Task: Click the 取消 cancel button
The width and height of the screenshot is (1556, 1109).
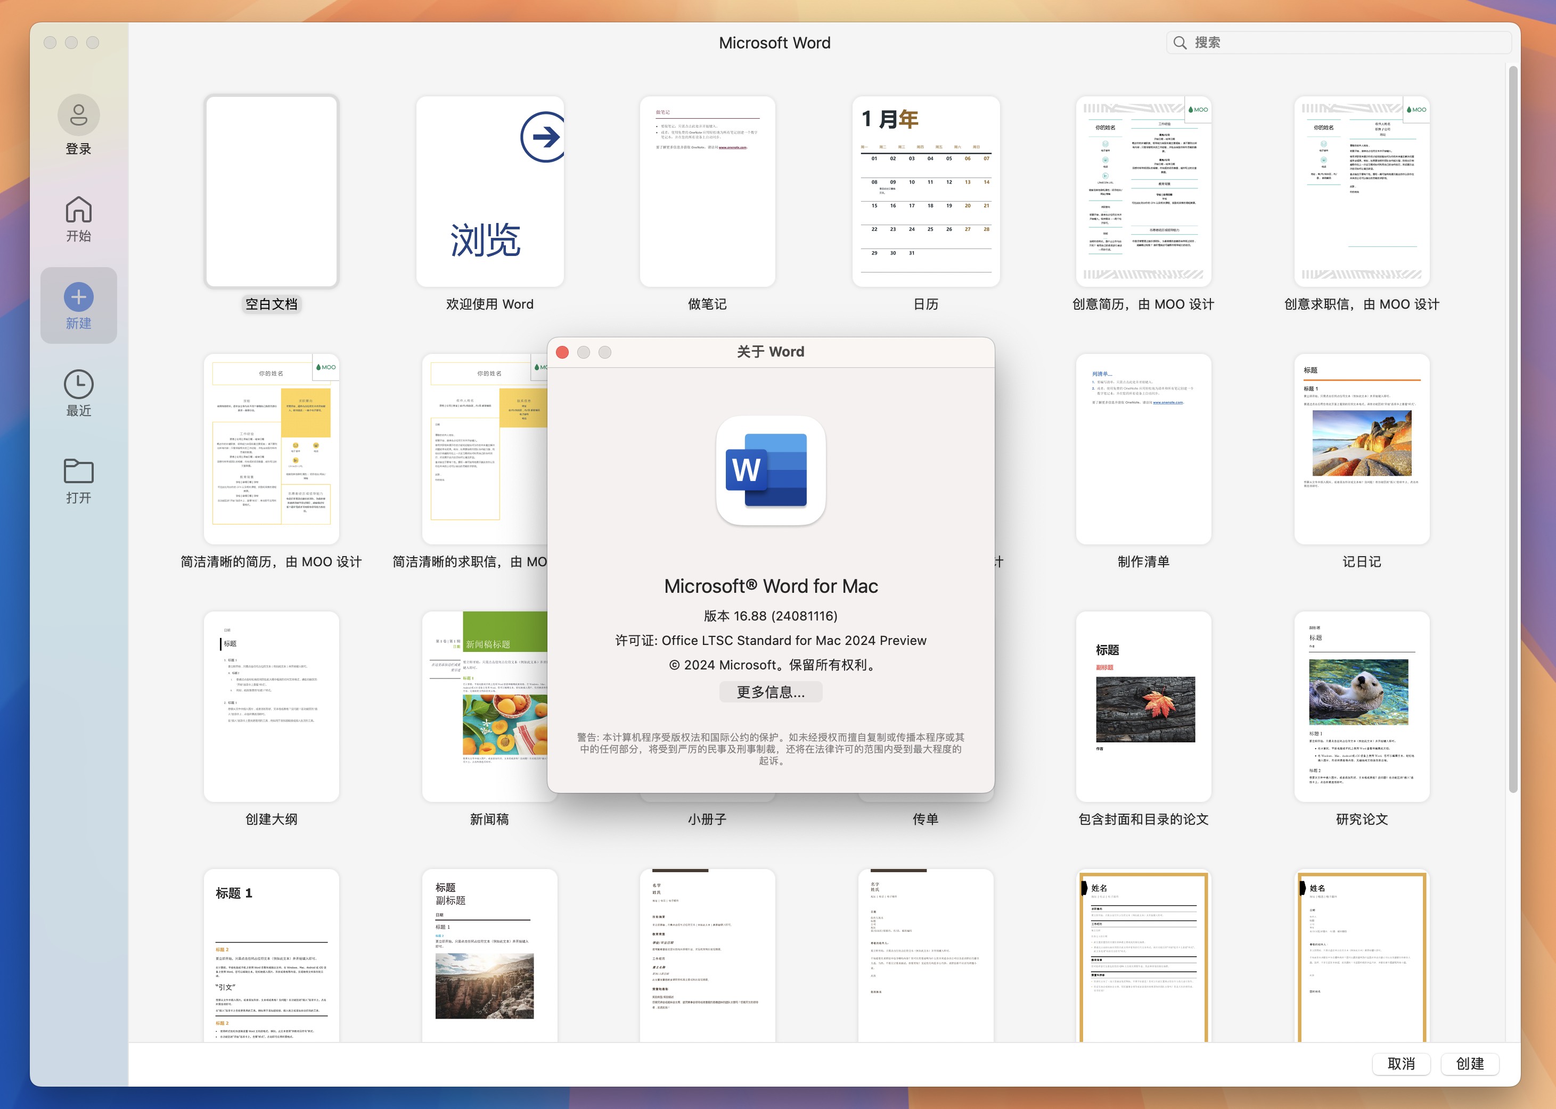Action: pyautogui.click(x=1401, y=1063)
